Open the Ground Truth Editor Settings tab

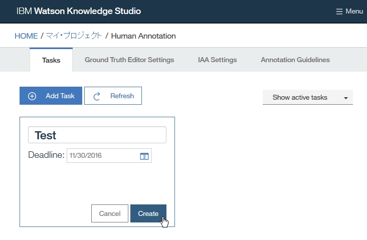point(129,60)
